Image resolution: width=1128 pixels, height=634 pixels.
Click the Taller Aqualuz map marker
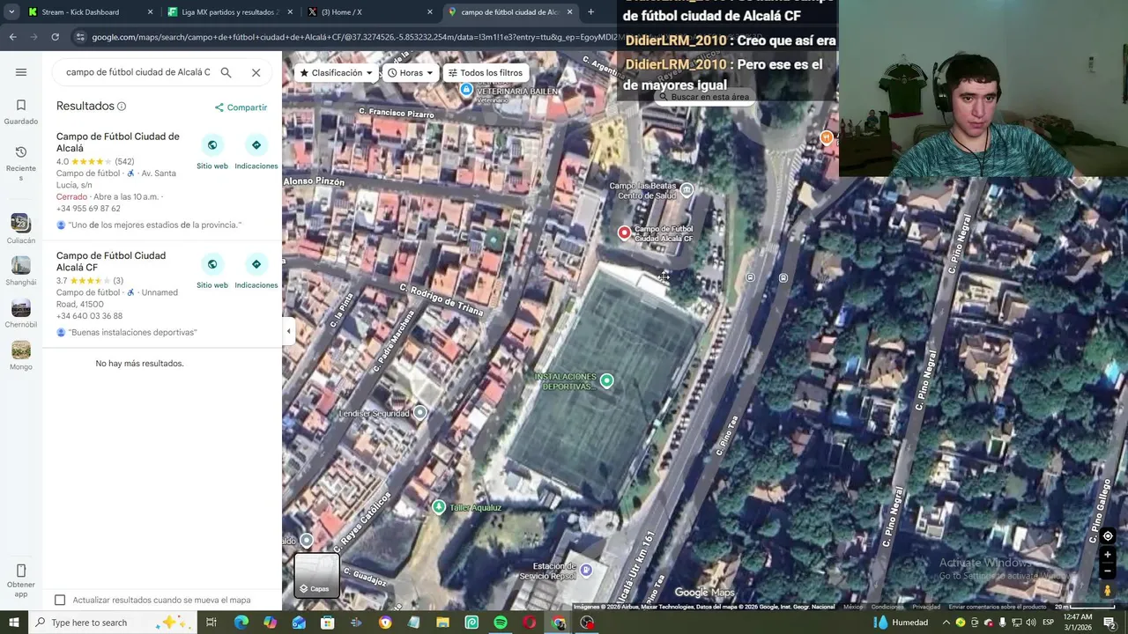(x=439, y=506)
